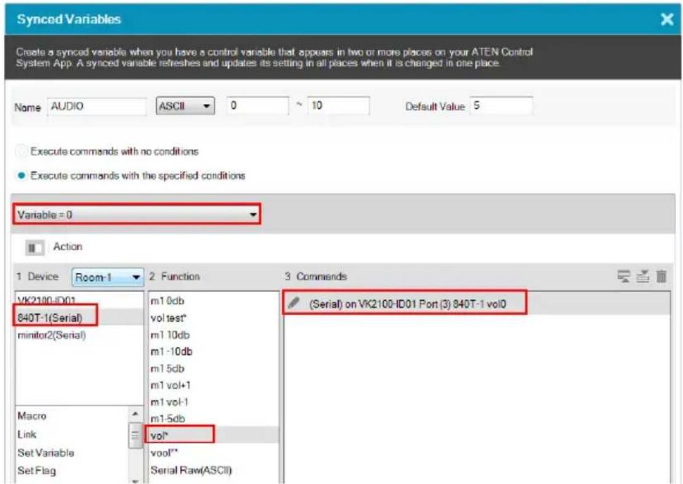The image size is (683, 484).
Task: Select Execute commands with no conditions
Action: click(x=21, y=151)
